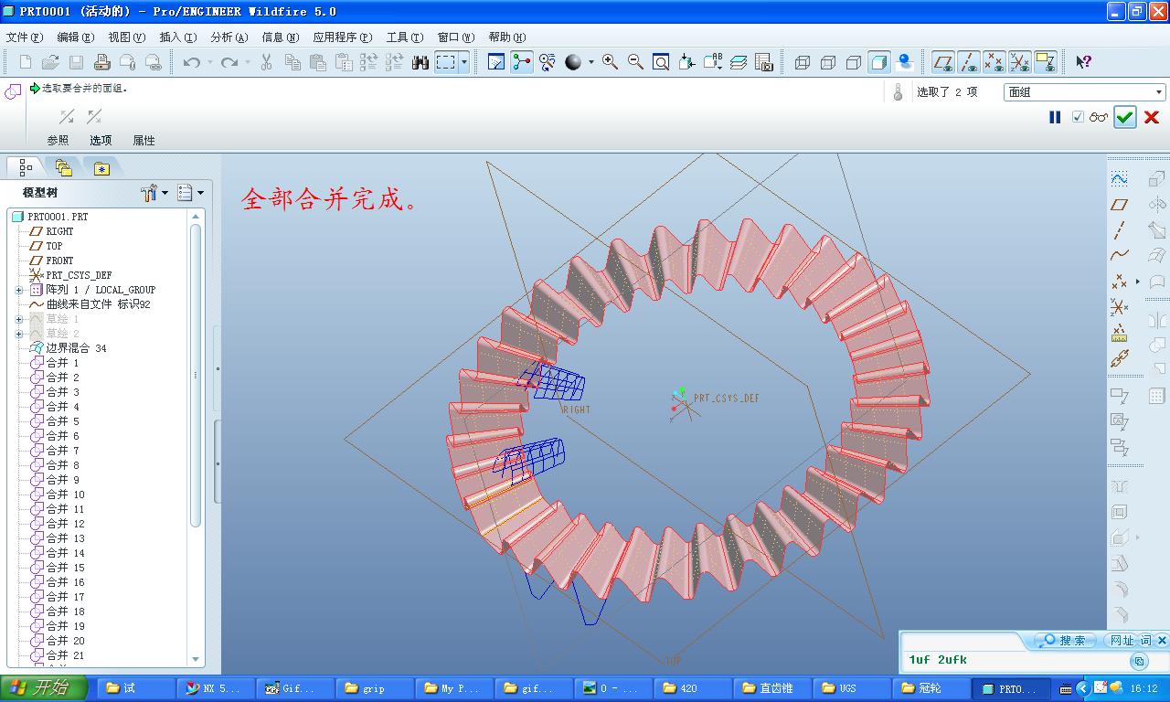The height and width of the screenshot is (702, 1170).
Task: Open the Layers stack icon
Action: 739,62
